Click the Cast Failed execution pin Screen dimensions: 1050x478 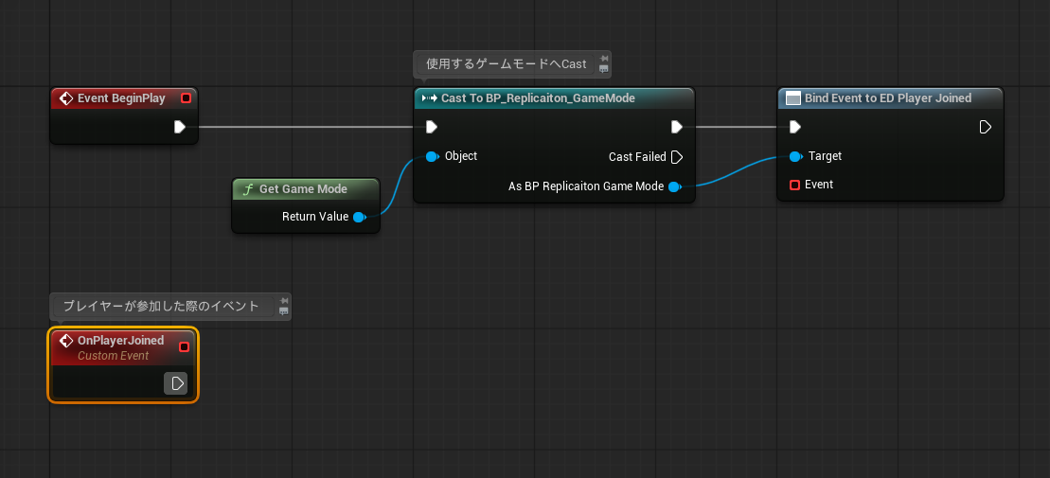point(677,157)
